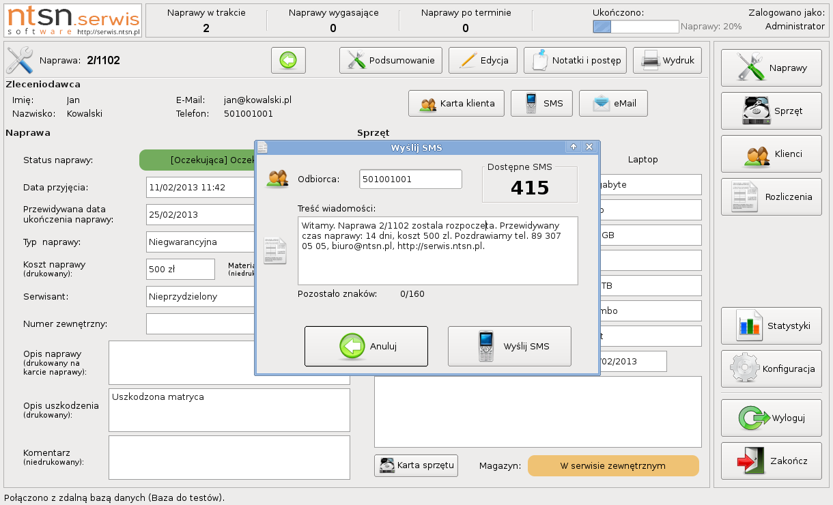Open the Sprzęt equipment section
This screenshot has height=505, width=833.
pyautogui.click(x=771, y=111)
